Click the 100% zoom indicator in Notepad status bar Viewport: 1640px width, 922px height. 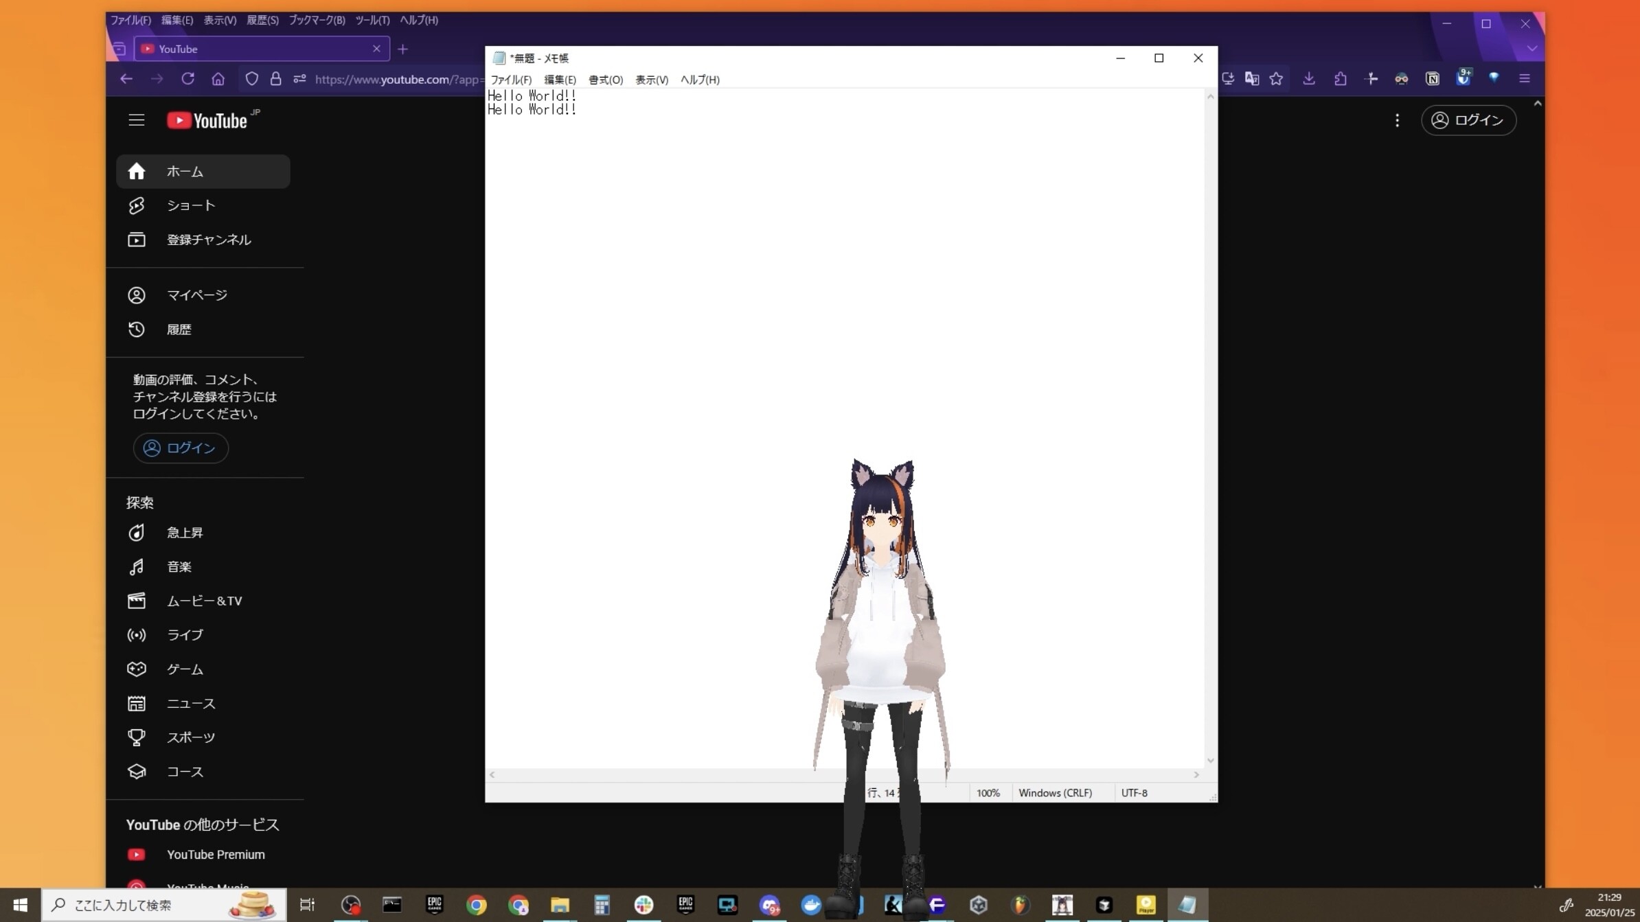tap(987, 793)
